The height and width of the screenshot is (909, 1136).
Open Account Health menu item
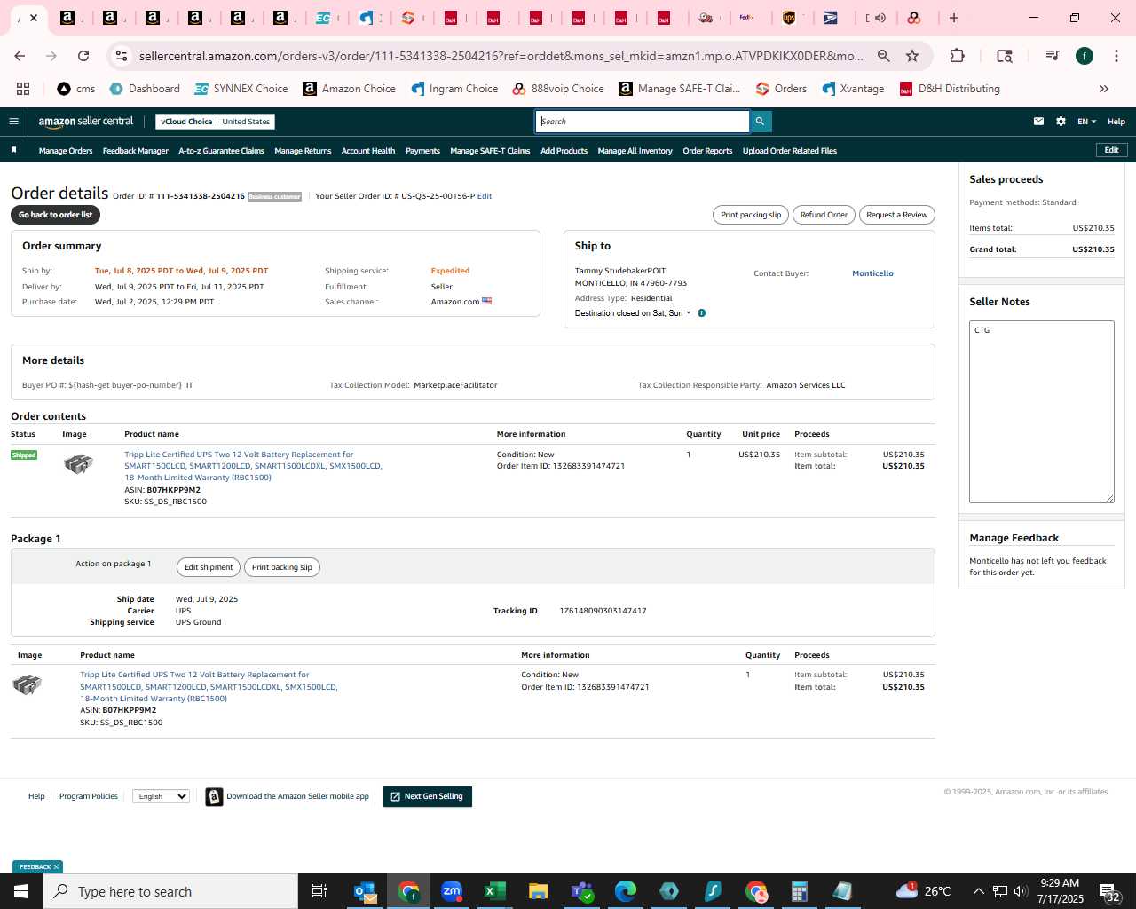(368, 151)
